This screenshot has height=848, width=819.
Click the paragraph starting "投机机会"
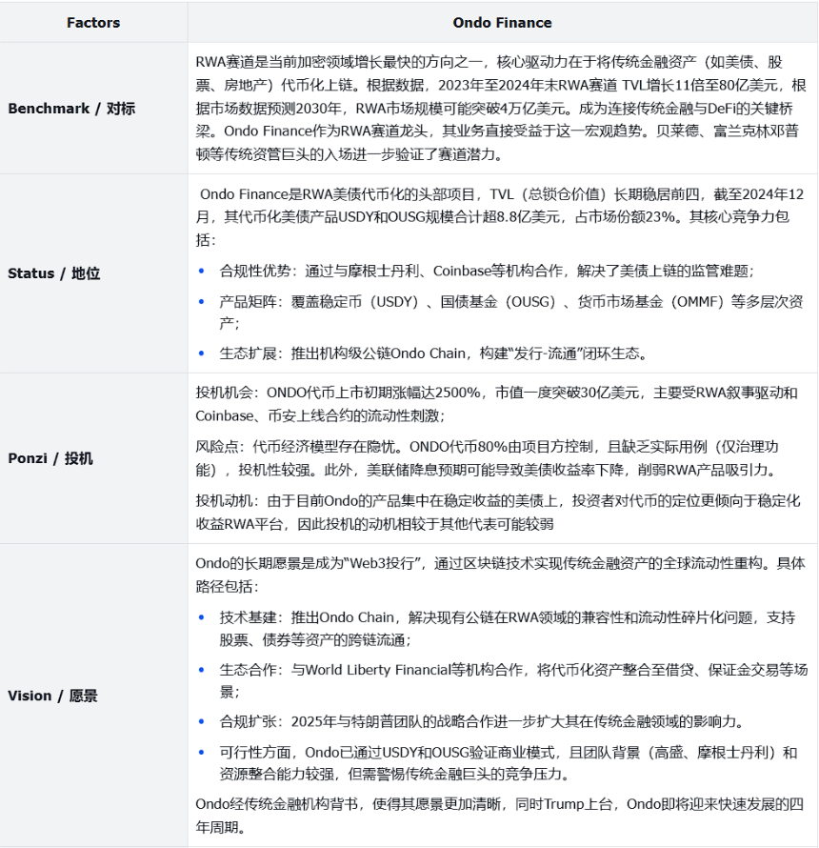click(x=497, y=404)
